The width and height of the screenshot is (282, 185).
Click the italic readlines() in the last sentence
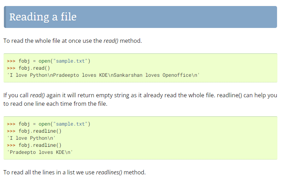pos(109,173)
